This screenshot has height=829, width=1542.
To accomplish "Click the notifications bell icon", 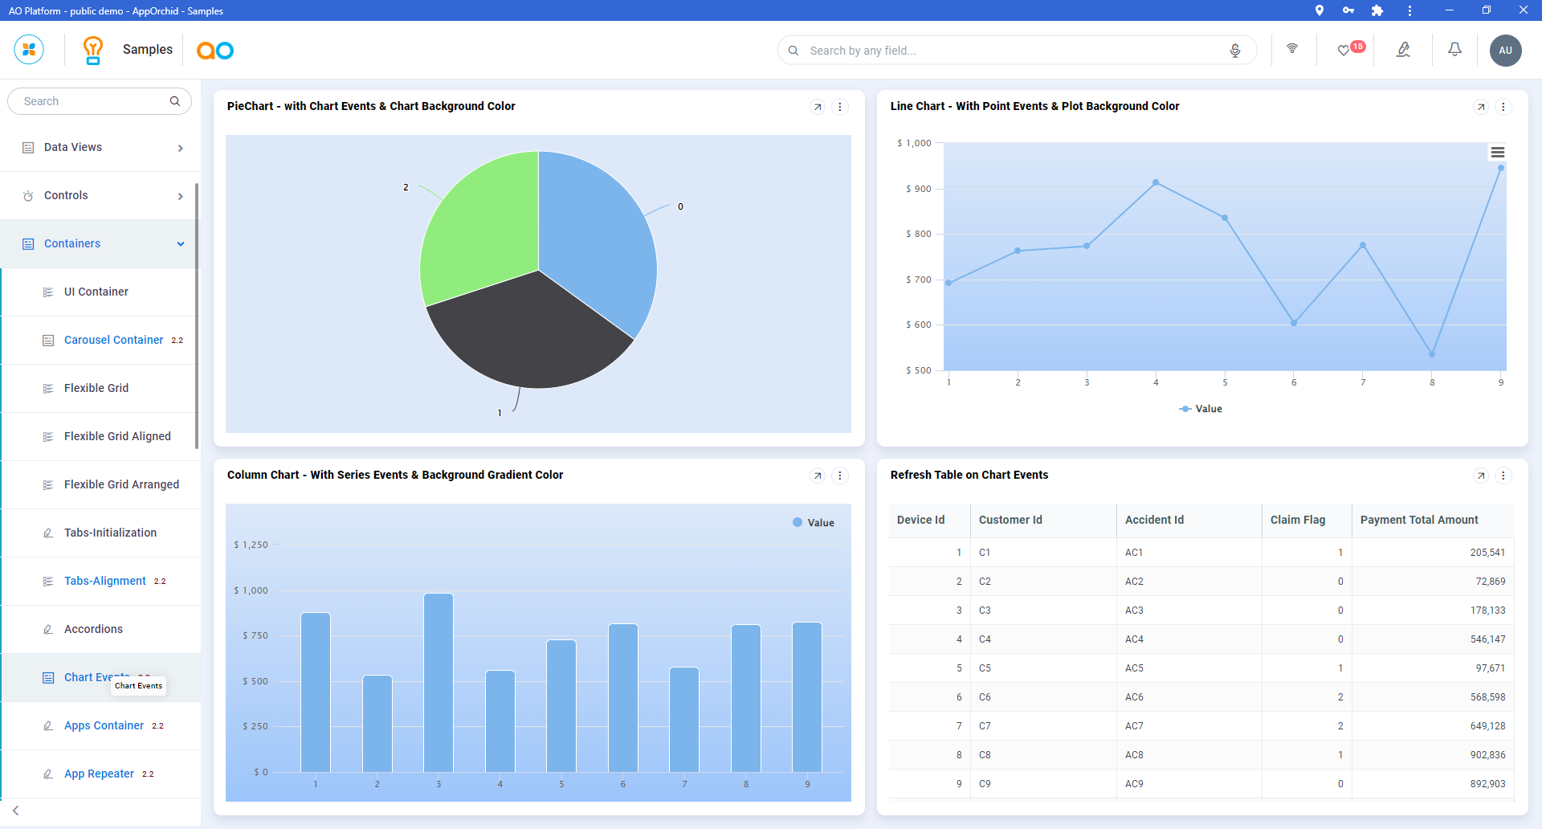I will click(1454, 50).
